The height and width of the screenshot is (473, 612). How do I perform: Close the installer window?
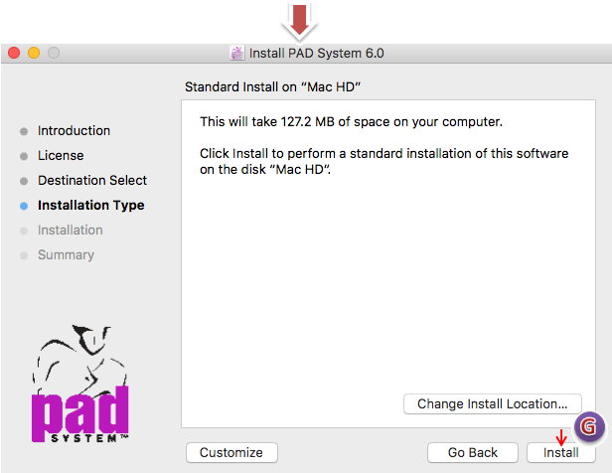pos(14,53)
